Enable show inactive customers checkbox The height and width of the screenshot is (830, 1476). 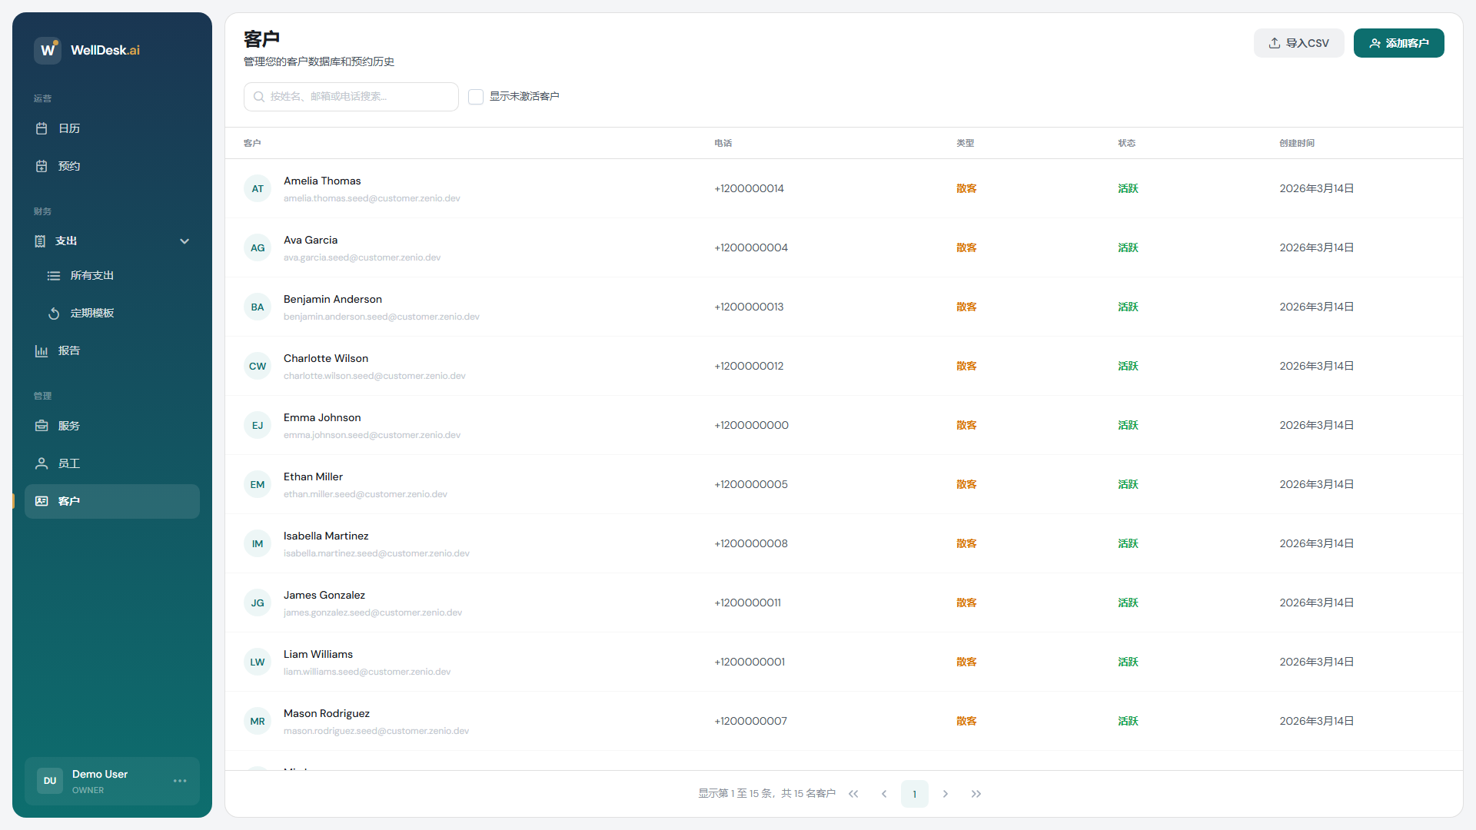(x=476, y=97)
